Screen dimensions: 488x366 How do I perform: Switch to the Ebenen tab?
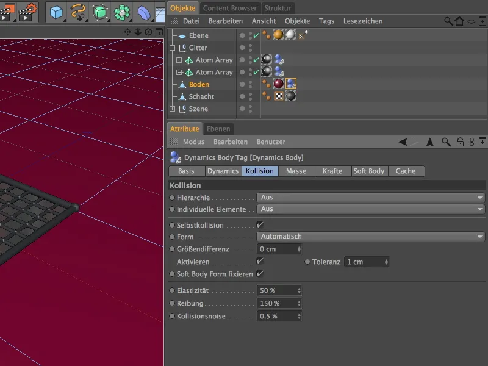pos(218,129)
